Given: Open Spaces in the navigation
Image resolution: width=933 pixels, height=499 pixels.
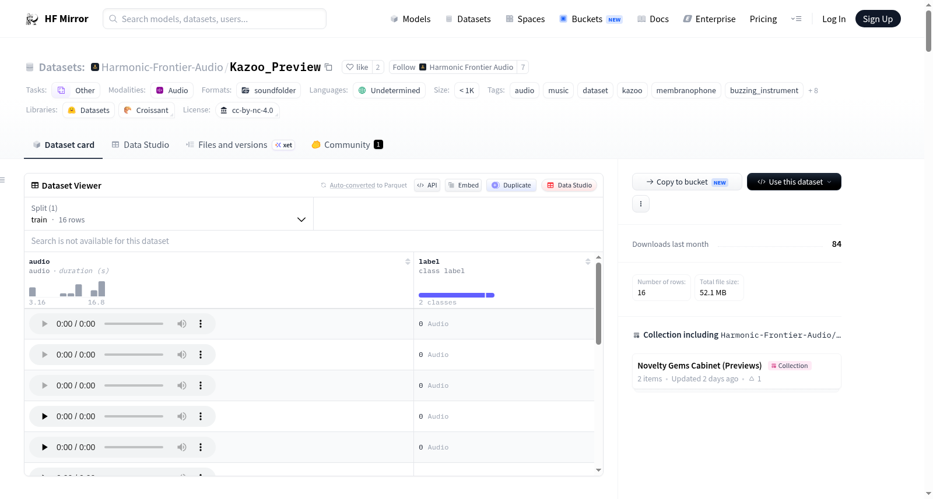Looking at the screenshot, I should coord(525,19).
